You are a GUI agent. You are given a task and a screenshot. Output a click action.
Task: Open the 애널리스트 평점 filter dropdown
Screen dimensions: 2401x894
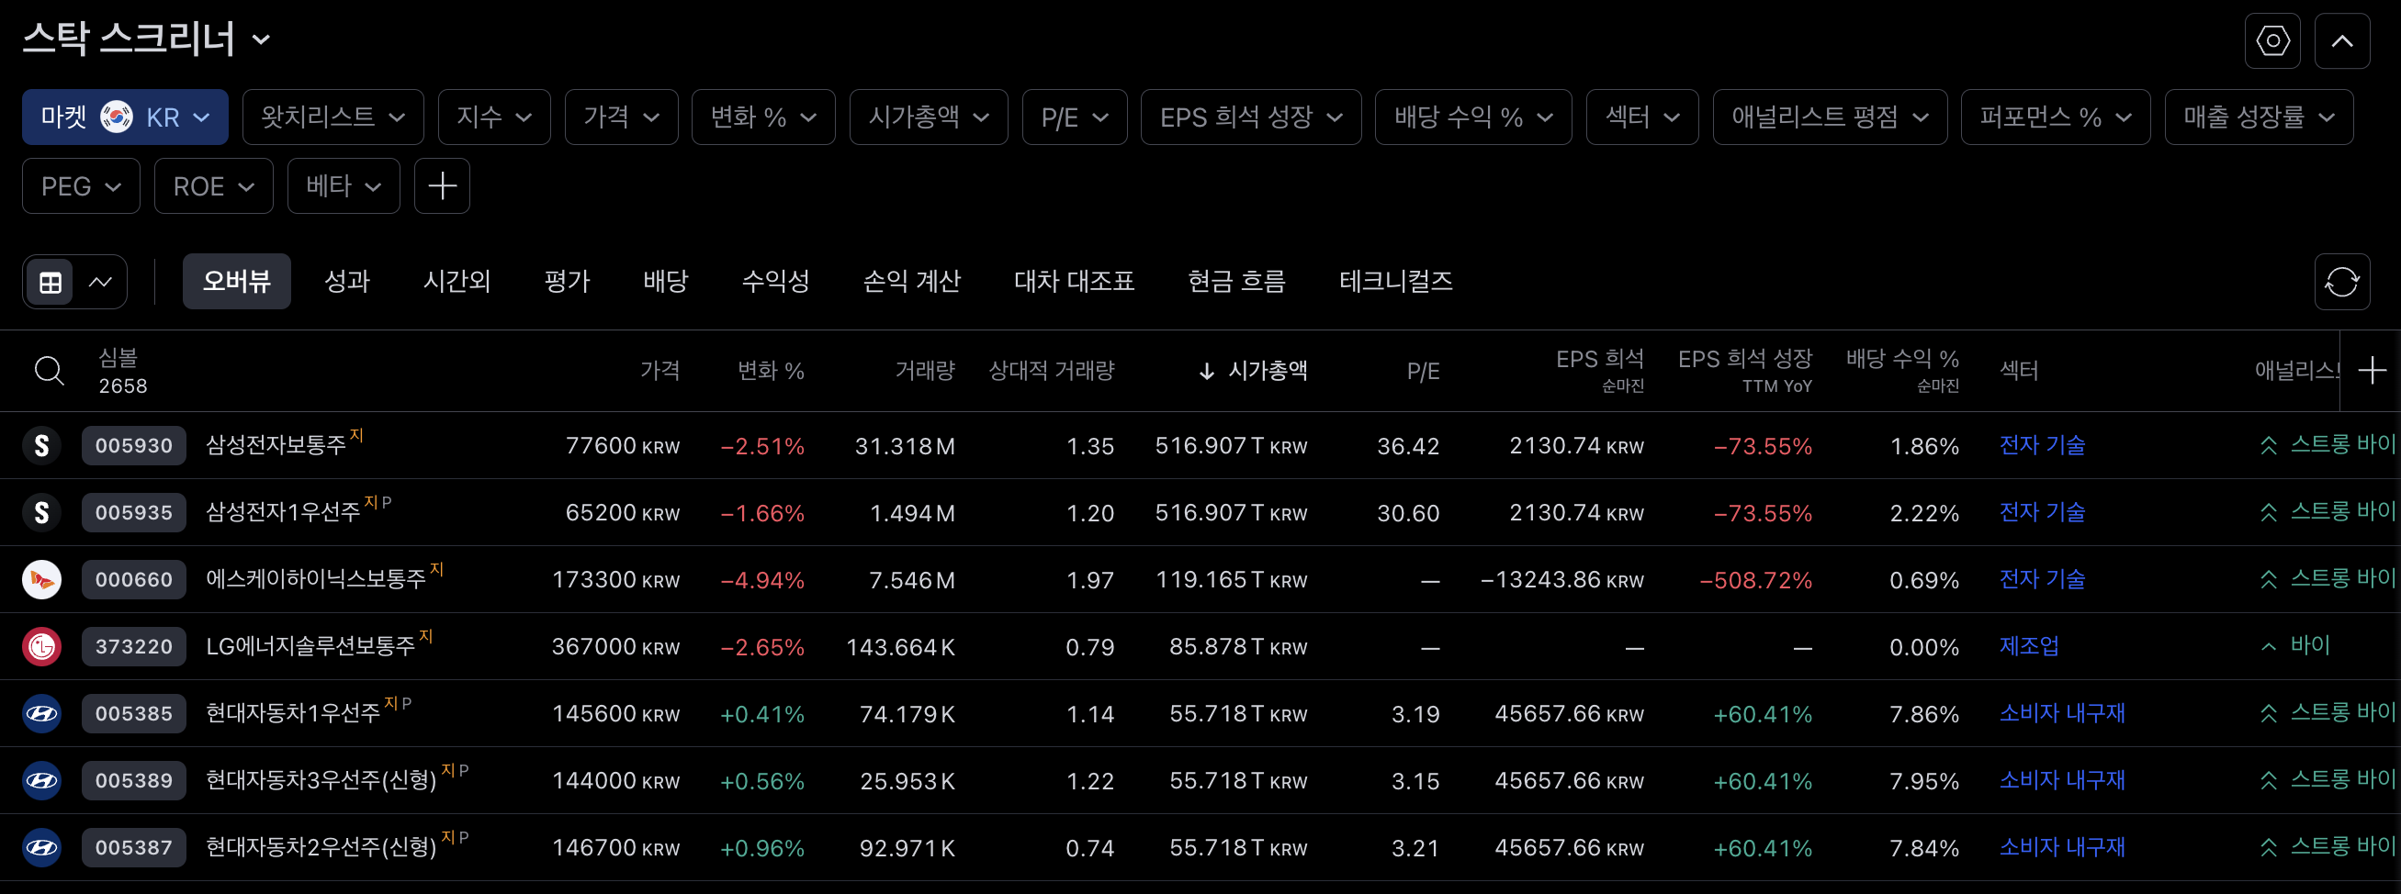point(1830,117)
